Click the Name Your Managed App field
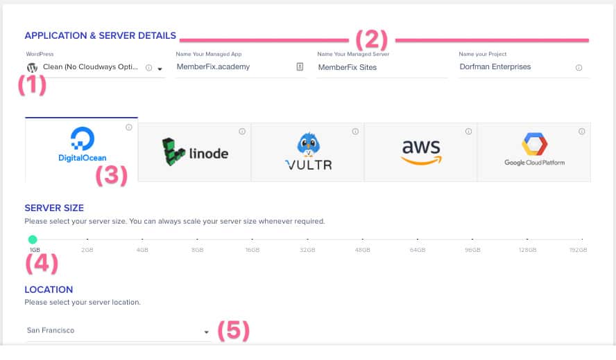 click(x=233, y=67)
